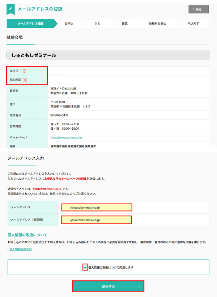Viewport: 217px width, 297px height.
Task: Click the phone number 09-9876-5432
Action: click(59, 115)
